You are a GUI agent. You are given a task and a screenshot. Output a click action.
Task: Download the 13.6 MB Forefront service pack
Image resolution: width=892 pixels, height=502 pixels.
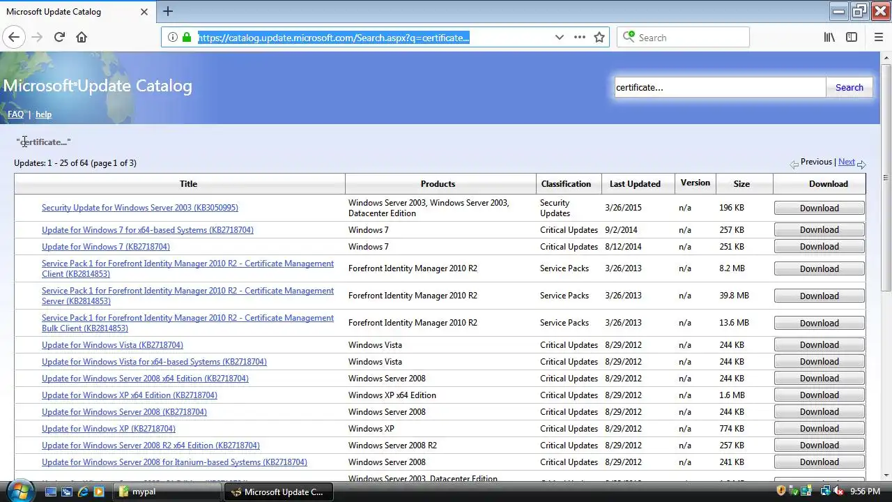820,323
